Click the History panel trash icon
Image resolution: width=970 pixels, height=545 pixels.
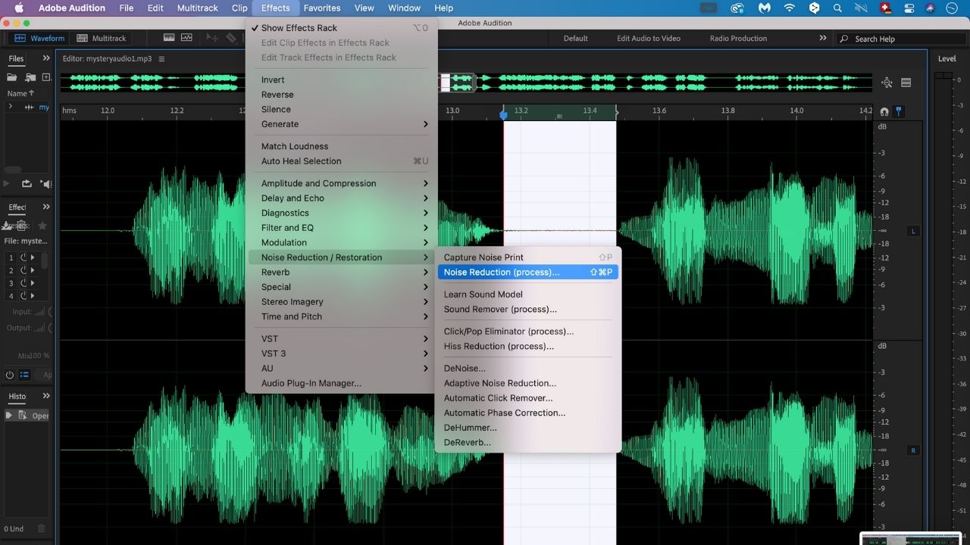click(x=42, y=529)
